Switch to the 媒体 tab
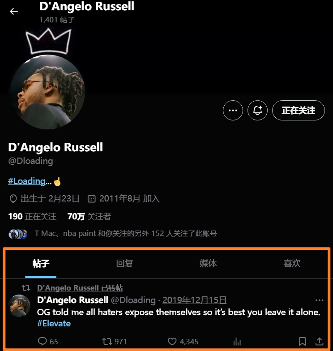The width and height of the screenshot is (333, 351). [208, 263]
